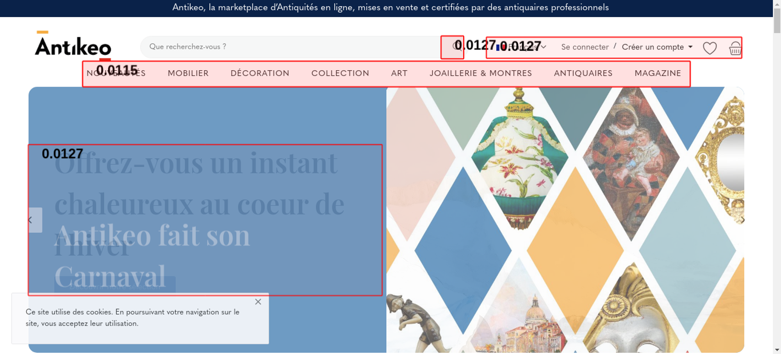Click the page vertical scrollbar
Screen dimensions: 781x354
777,177
